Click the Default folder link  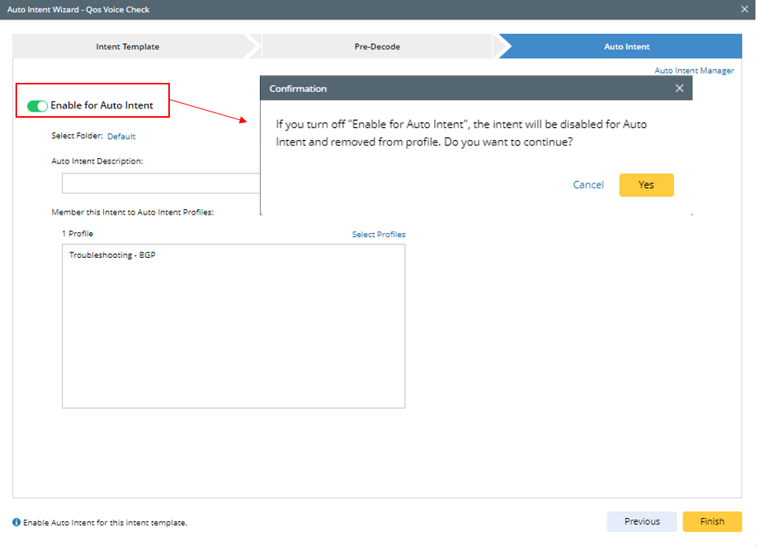[x=121, y=136]
